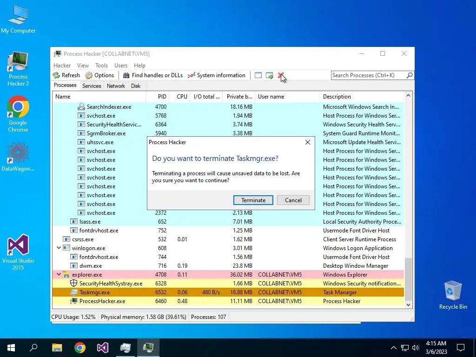The height and width of the screenshot is (357, 476).
Task: Sort by the Name column header
Action: click(x=99, y=97)
